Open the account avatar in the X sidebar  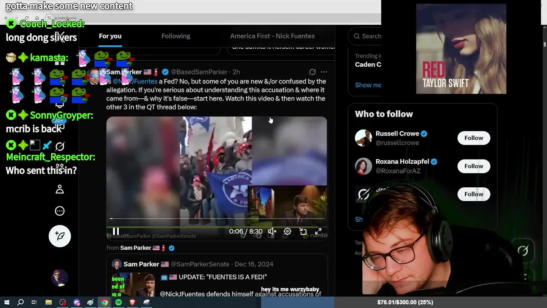60,278
